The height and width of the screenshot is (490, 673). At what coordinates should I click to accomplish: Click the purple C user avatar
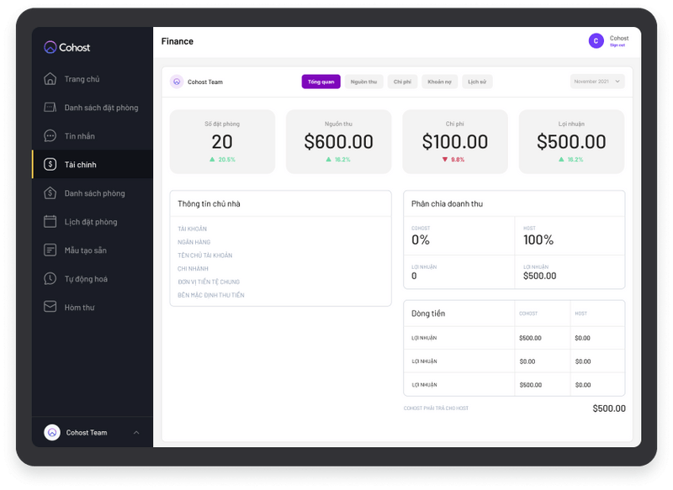(x=596, y=40)
